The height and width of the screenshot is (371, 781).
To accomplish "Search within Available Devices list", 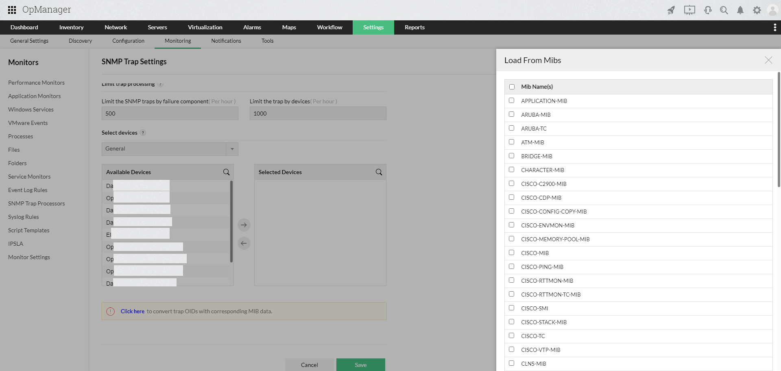I will click(227, 172).
